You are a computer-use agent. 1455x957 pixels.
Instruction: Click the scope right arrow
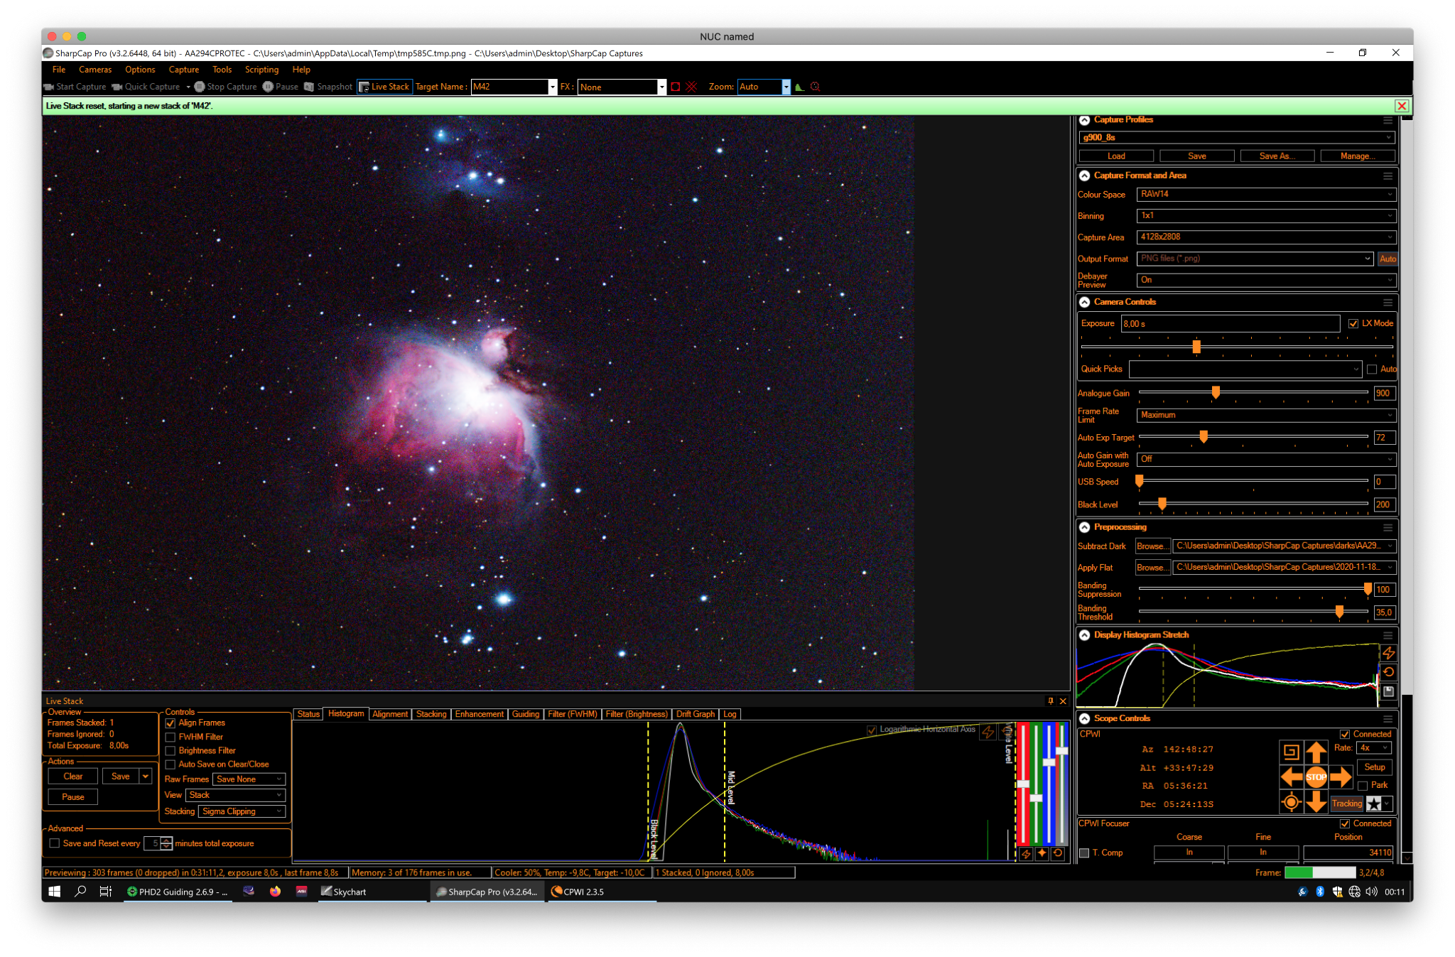[1341, 777]
